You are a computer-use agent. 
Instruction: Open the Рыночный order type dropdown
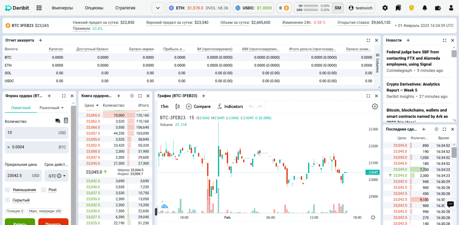52,108
